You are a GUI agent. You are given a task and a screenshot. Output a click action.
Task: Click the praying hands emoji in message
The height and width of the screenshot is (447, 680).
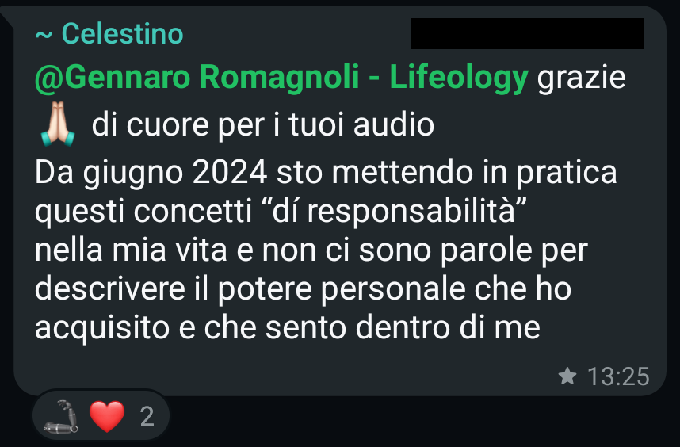tap(58, 124)
